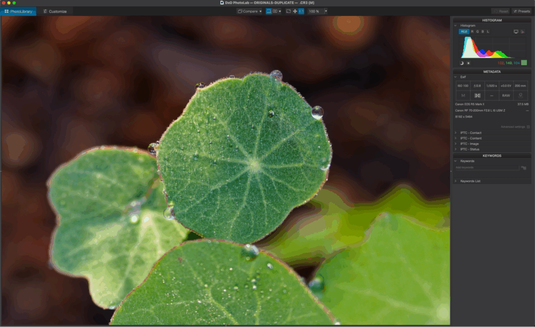Screen dimensions: 535x327
Task: Click the fit-to-screen zoom icon
Action: click(x=288, y=11)
